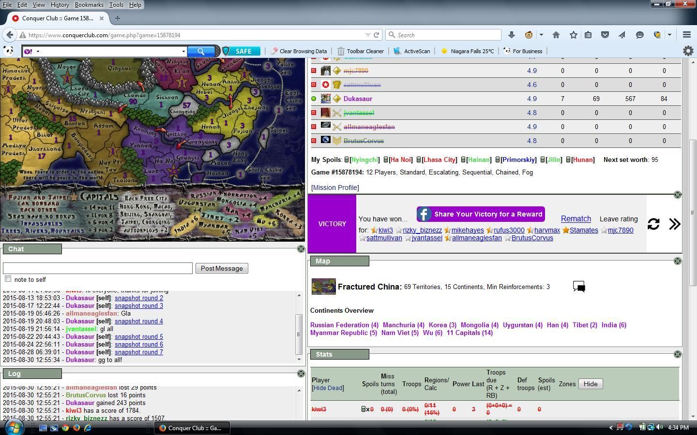The image size is (697, 435).
Task: Open the History menu
Action: pos(60,4)
